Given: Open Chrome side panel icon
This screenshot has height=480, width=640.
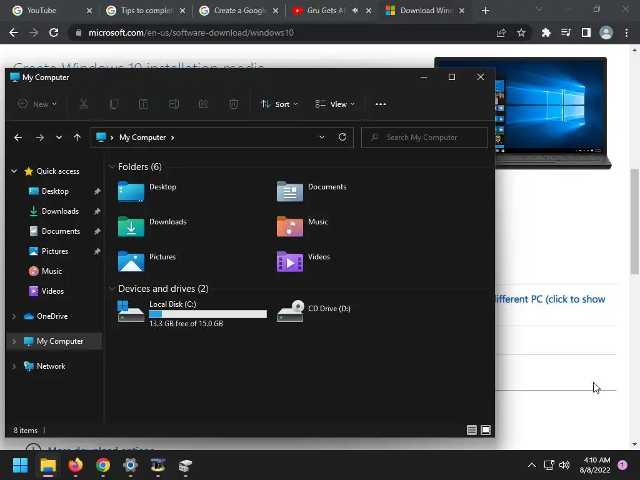Looking at the screenshot, I should (586, 32).
